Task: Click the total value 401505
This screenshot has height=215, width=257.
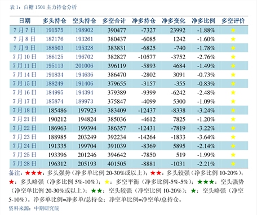Action: (117, 164)
